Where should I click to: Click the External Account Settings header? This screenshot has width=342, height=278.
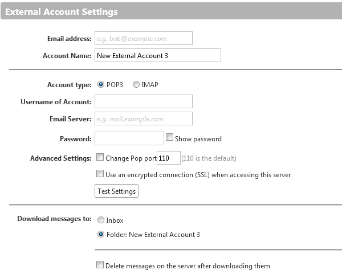[x=62, y=11]
